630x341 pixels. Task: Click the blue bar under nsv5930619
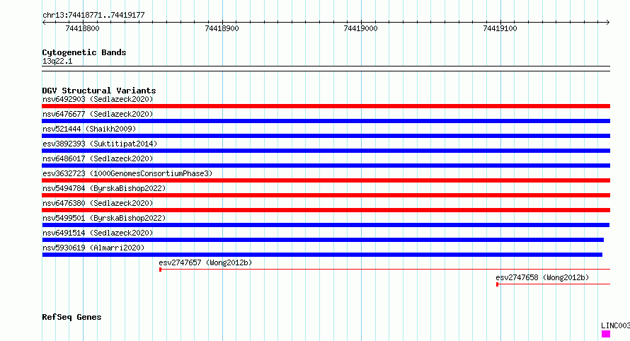click(322, 255)
